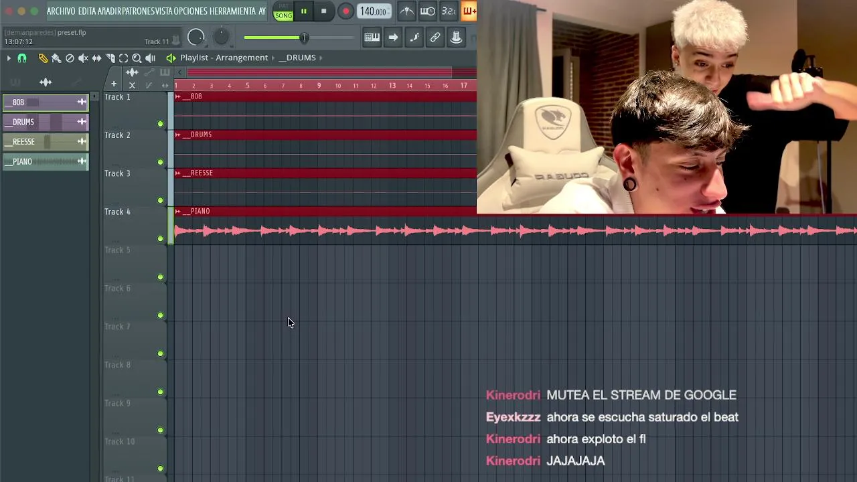Click the move handle on __808 pattern
The height and width of the screenshot is (482, 857).
(x=82, y=102)
